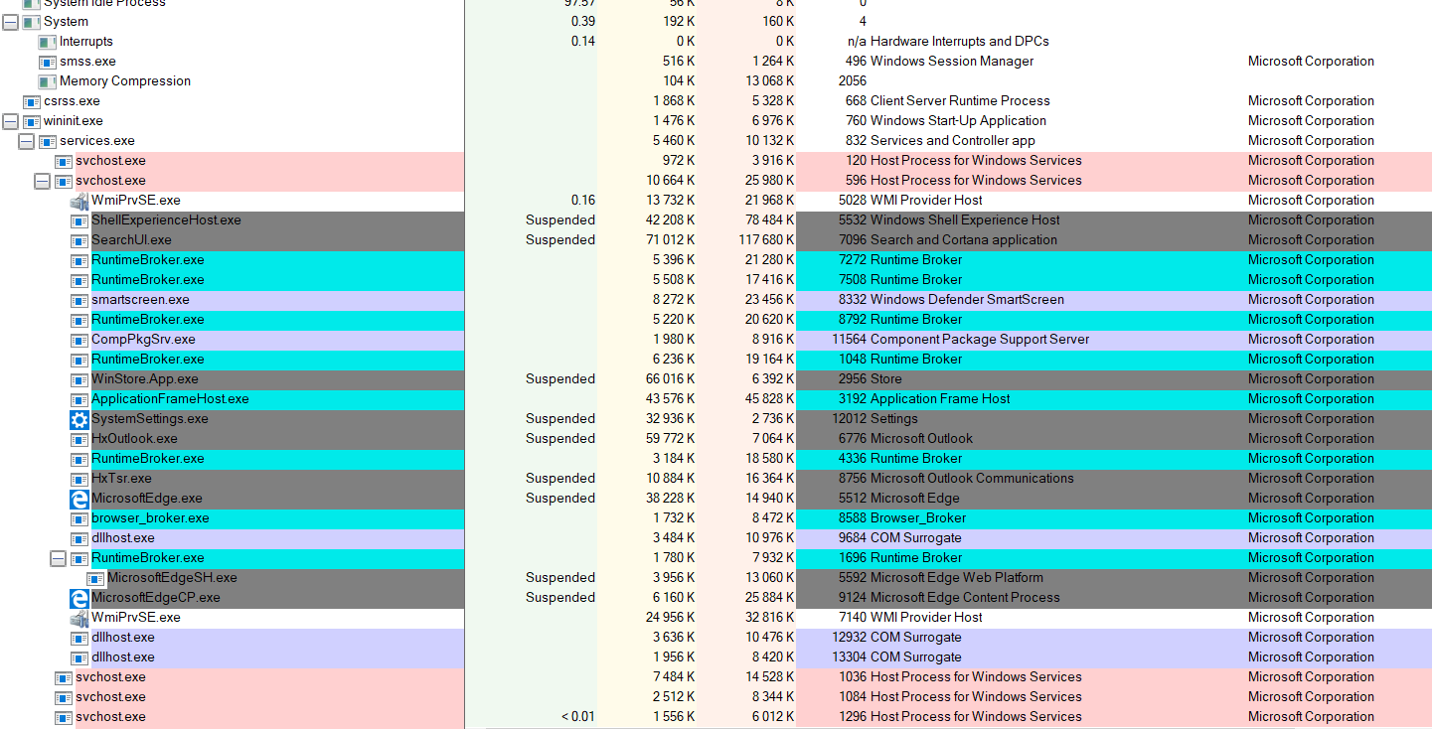Collapse RuntimeBroker.exe above MicrosoftEdgeSH.exe
Screen dimensions: 1432x729
[x=59, y=558]
